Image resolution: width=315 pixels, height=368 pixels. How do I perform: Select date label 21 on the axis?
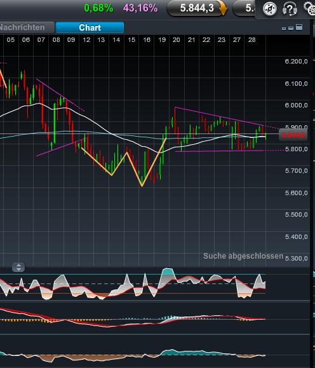(x=191, y=39)
